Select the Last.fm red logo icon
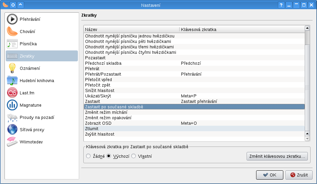 [12, 93]
